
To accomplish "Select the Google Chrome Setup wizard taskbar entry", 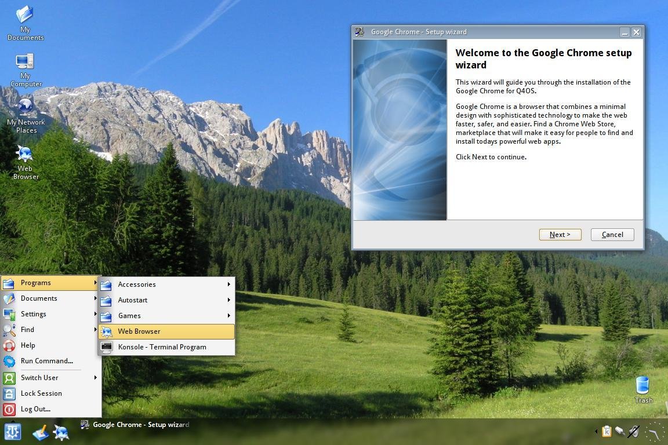I will (x=135, y=425).
